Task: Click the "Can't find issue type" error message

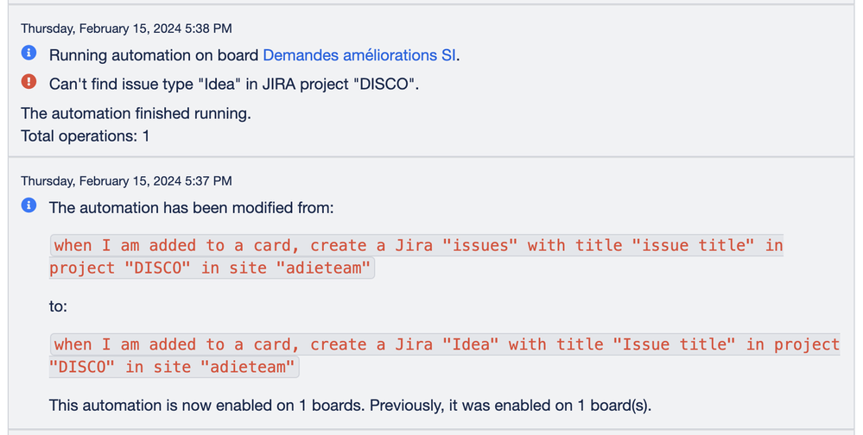Action: pos(234,84)
